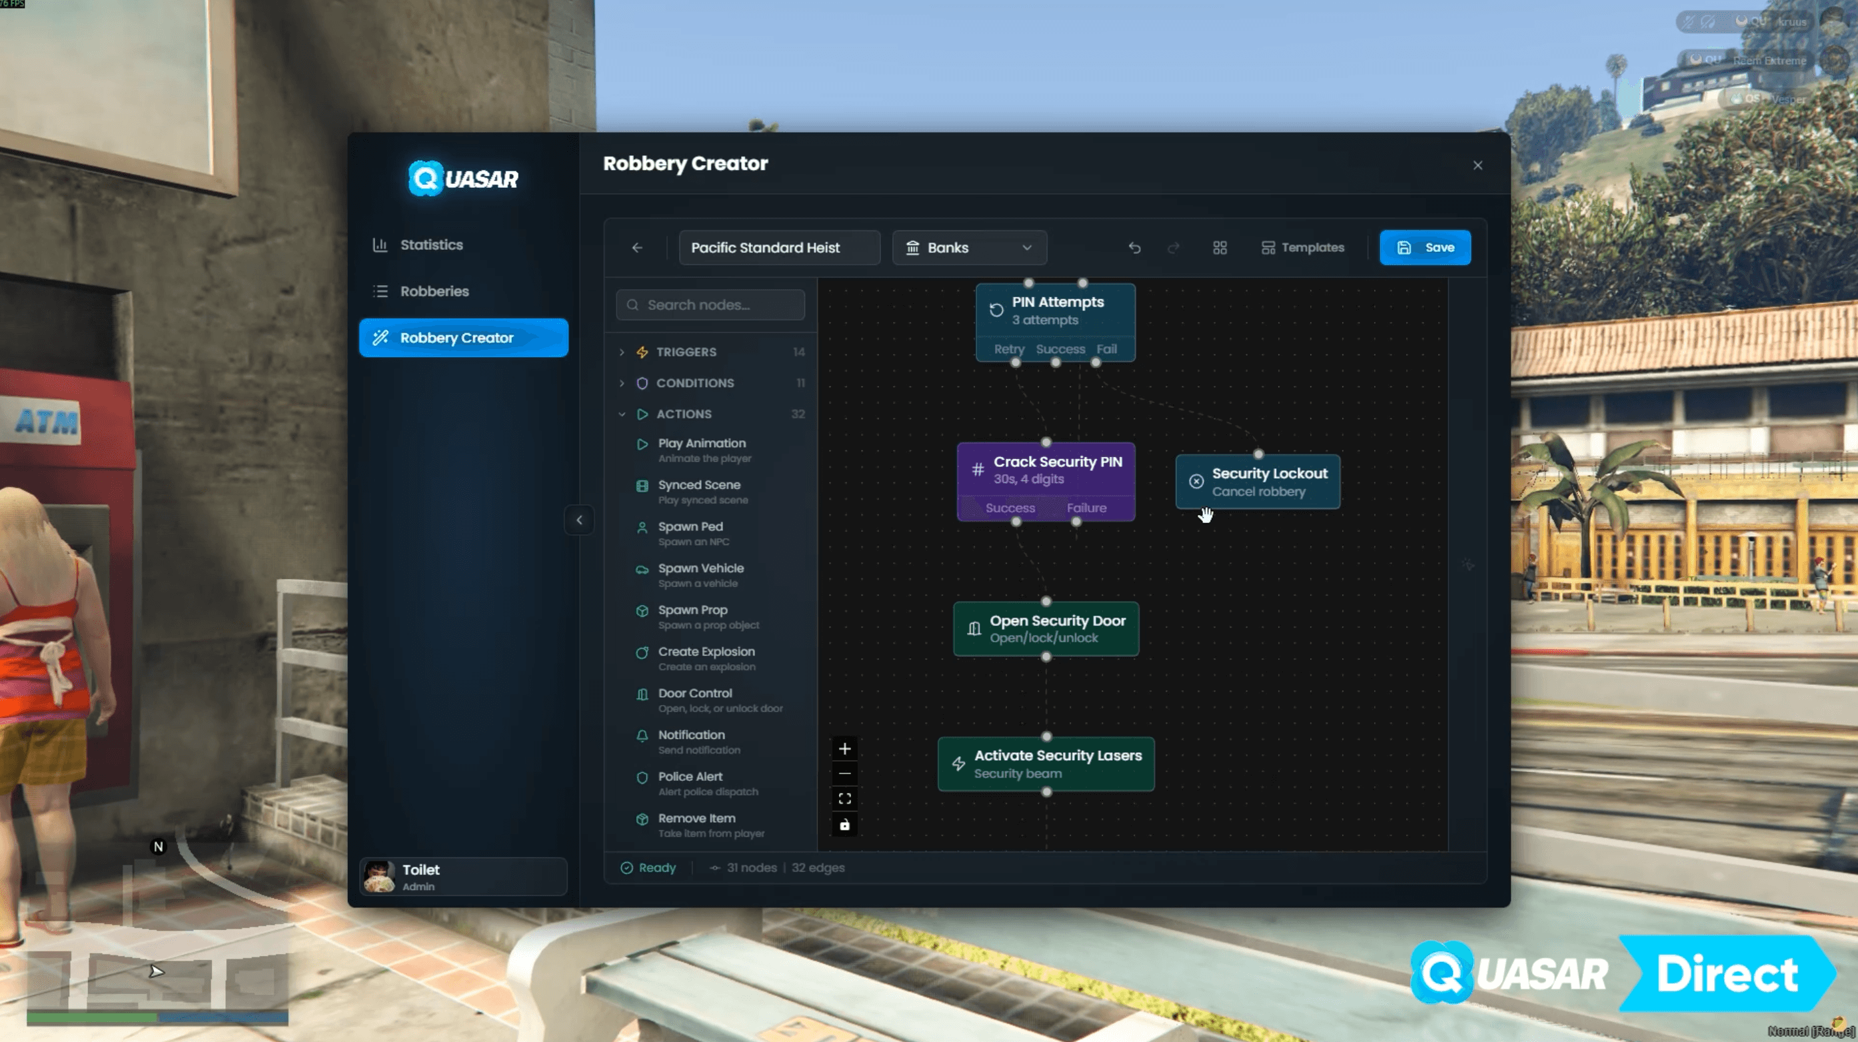Open the Robbery Creator section
Screen dimensions: 1858x1042
(464, 336)
